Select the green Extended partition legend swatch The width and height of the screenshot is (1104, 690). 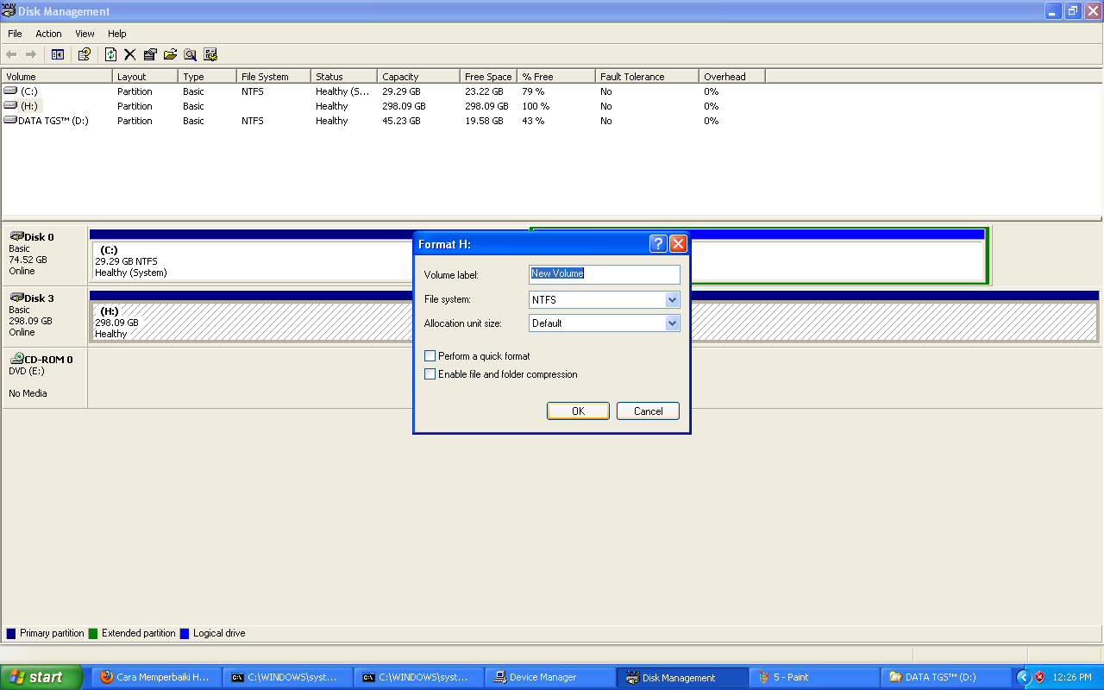click(95, 633)
